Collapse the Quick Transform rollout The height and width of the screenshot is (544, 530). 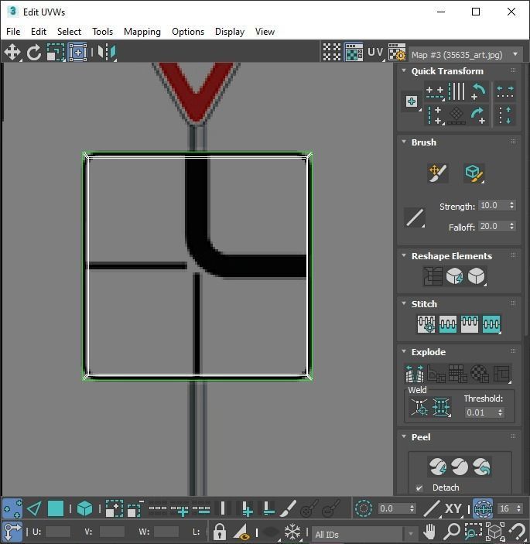(404, 70)
